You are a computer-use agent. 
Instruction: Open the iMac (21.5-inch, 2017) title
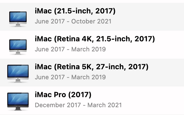[x=75, y=11]
